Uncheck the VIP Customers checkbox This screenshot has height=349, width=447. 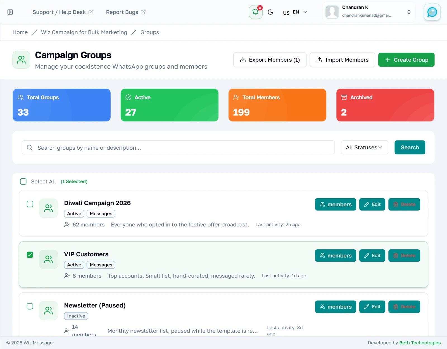(x=30, y=255)
